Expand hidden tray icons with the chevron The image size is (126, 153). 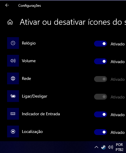96,147
